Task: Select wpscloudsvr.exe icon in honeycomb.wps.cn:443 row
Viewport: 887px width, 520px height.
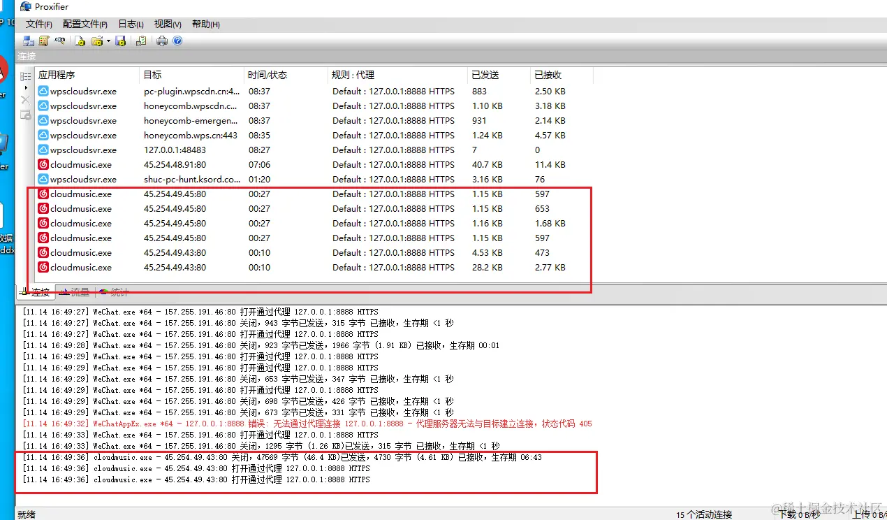Action: tap(43, 136)
